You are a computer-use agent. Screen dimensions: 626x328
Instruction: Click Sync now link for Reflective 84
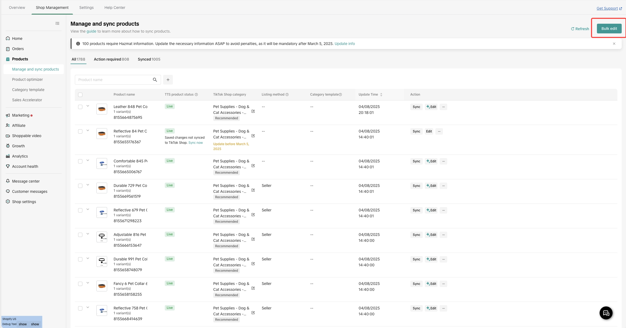[195, 143]
